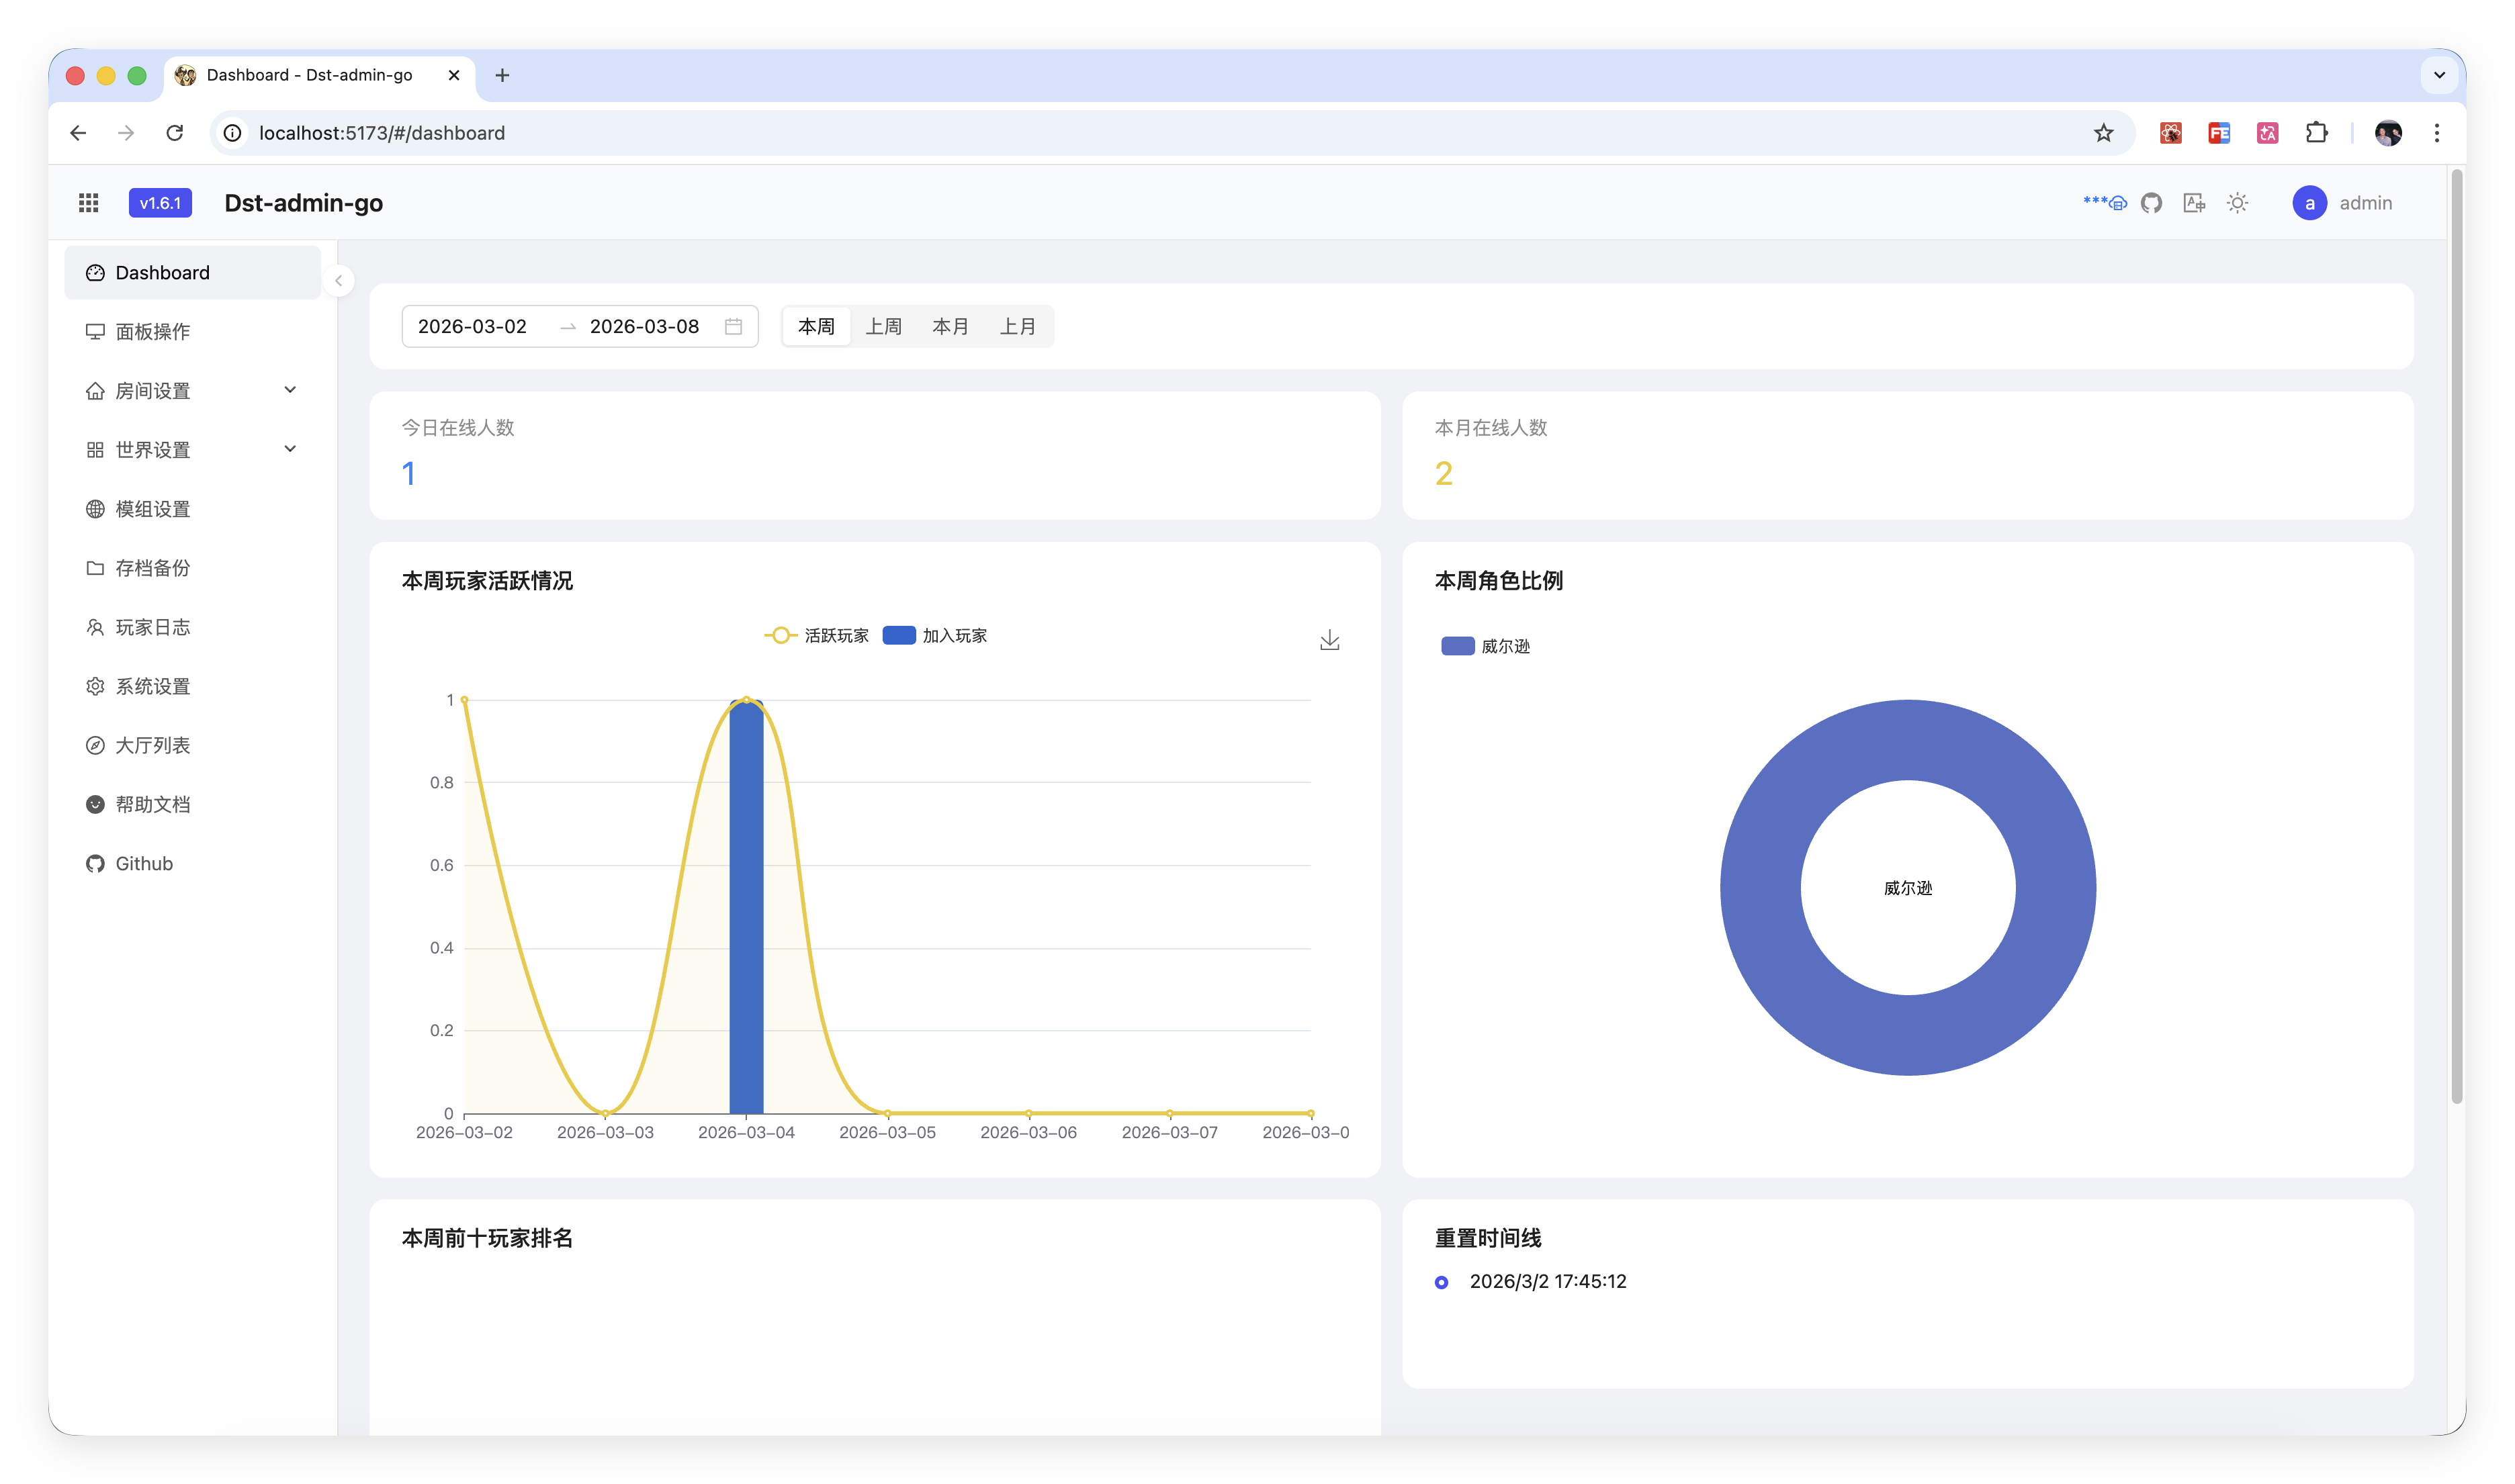Viewport: 2515px width, 1484px height.
Task: Toggle the 加入玩家 legend series
Action: [x=934, y=636]
